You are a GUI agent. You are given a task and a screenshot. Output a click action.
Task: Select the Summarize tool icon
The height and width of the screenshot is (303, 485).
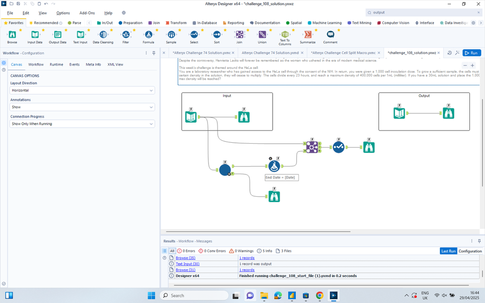click(x=308, y=35)
